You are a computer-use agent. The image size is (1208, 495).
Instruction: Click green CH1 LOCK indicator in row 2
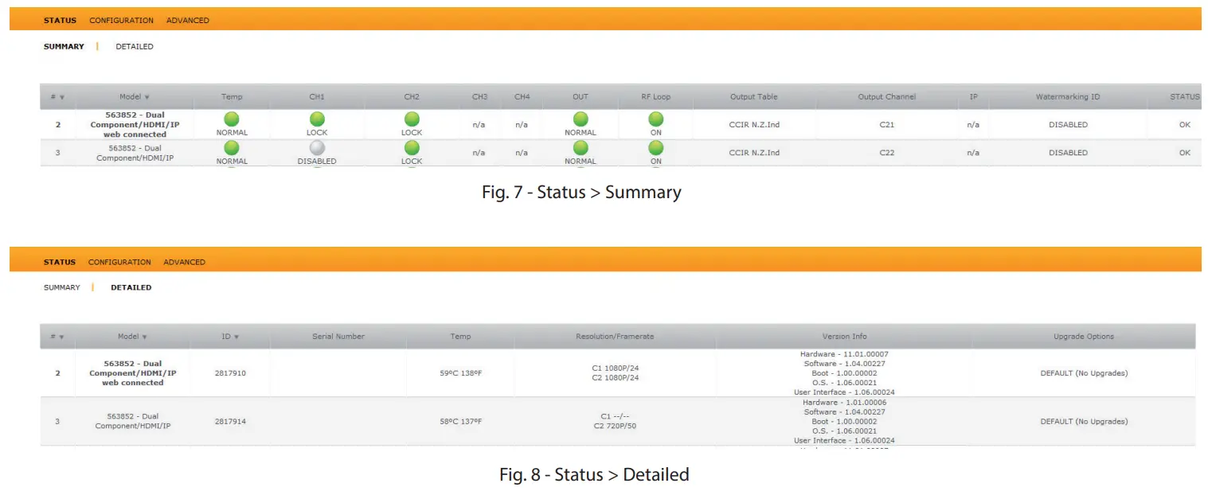[317, 119]
